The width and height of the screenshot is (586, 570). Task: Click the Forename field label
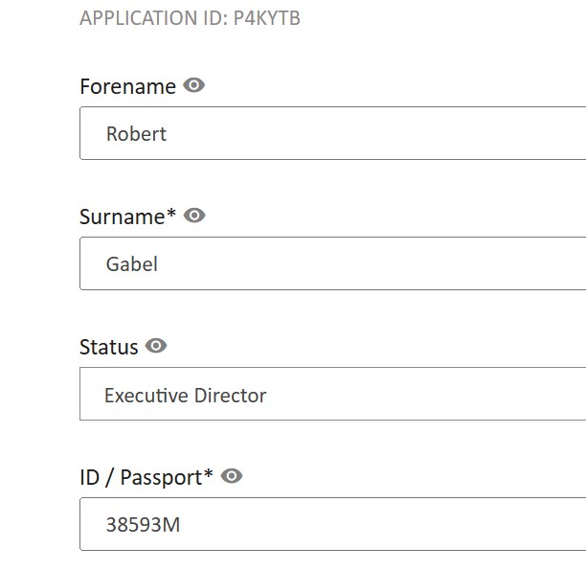pos(127,86)
